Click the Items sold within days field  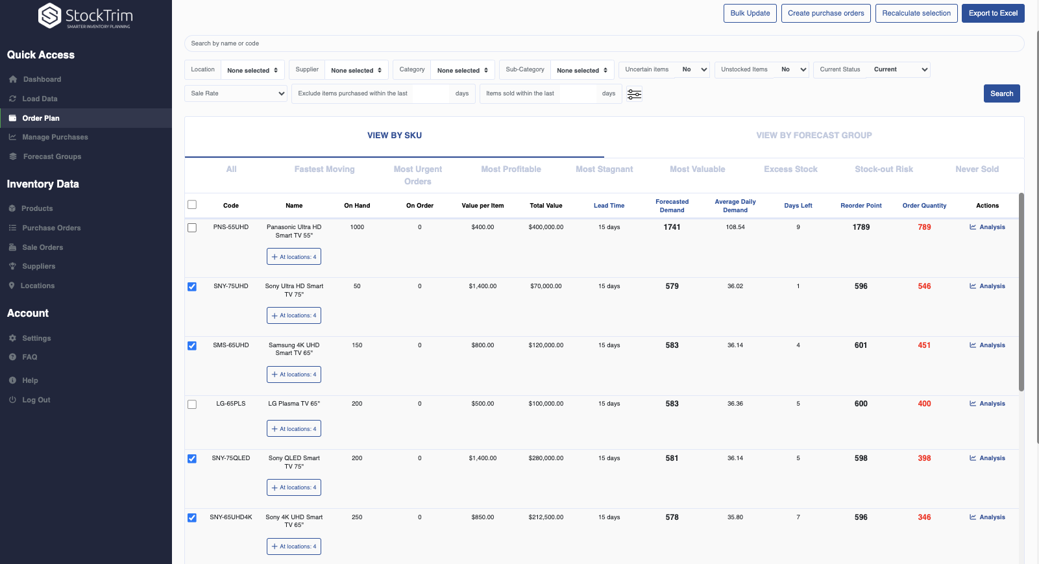pyautogui.click(x=578, y=93)
